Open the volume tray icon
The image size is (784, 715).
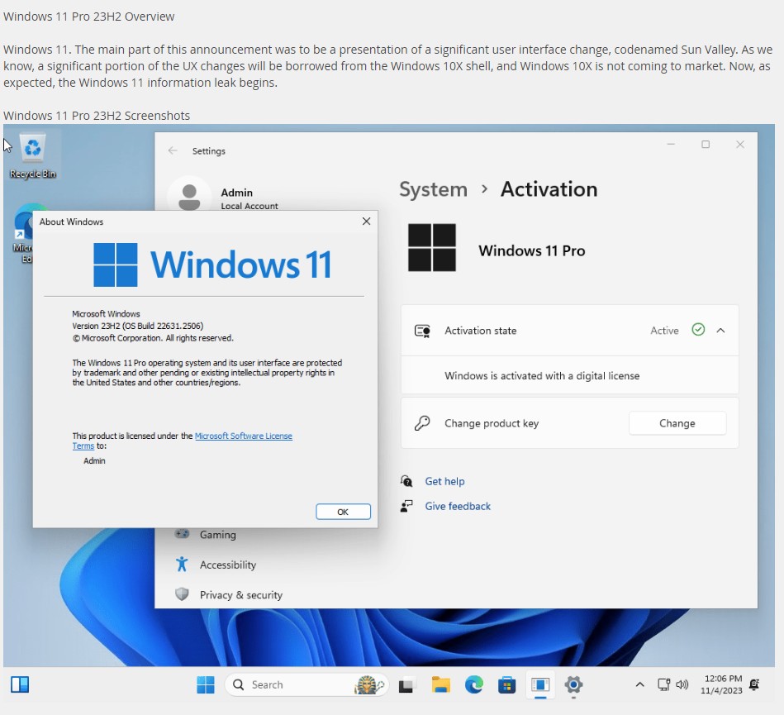pos(682,684)
